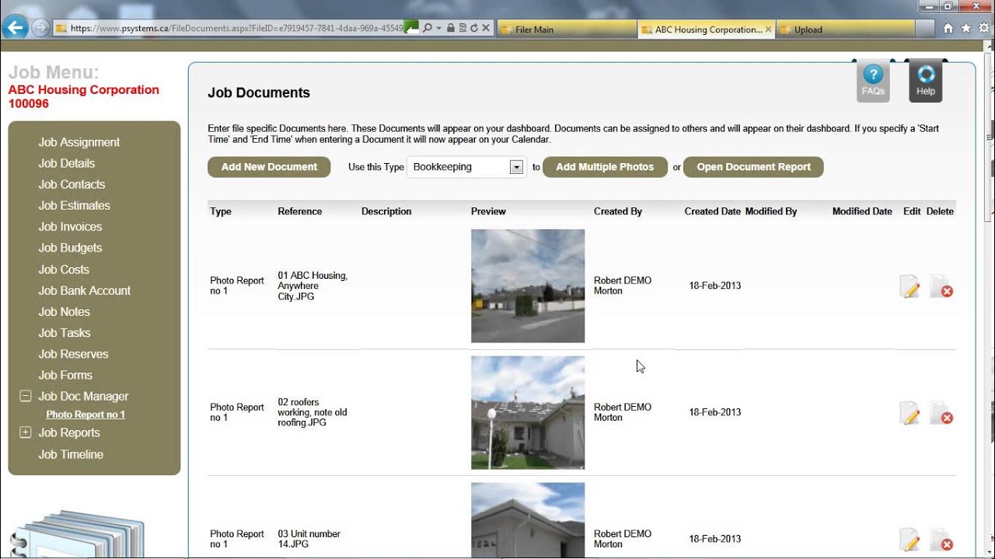Image resolution: width=995 pixels, height=559 pixels.
Task: Open Job Doc Manager menu item
Action: point(83,396)
